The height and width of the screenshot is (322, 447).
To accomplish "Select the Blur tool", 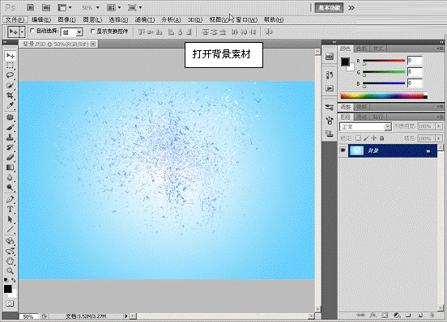I will tap(10, 177).
